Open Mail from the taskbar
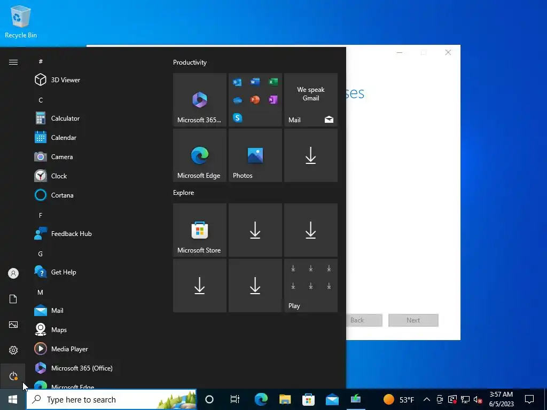 tap(332, 399)
